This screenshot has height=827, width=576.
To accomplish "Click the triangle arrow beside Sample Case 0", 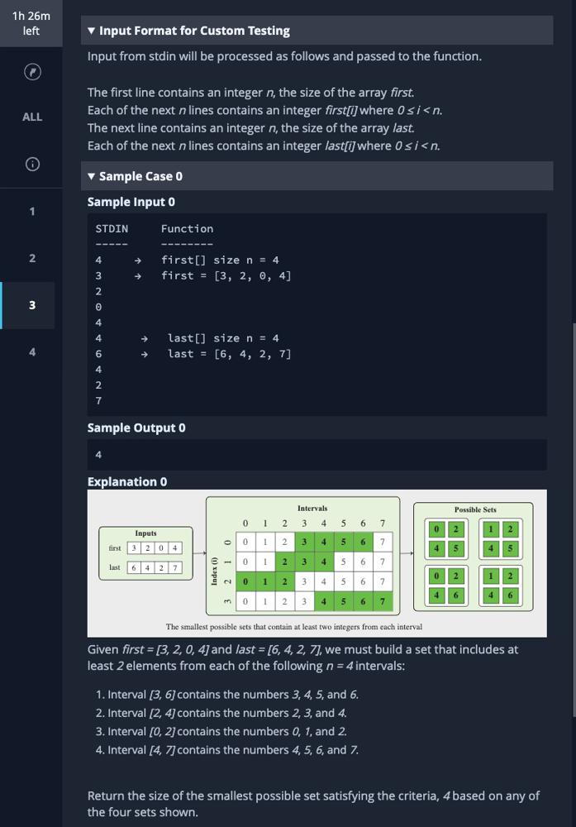I will 92,176.
